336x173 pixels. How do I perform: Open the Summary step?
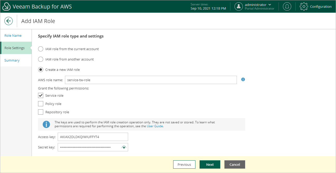[x=12, y=60]
